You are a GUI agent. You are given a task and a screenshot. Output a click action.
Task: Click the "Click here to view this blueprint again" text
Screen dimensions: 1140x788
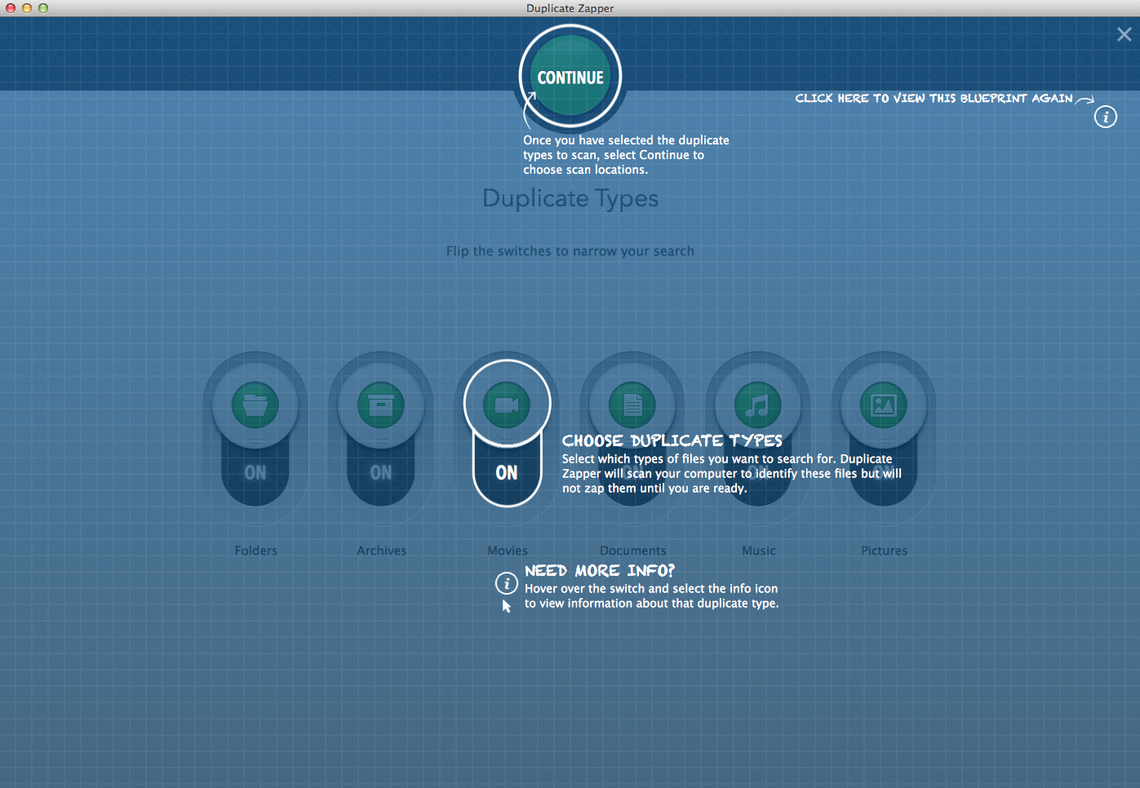[934, 99]
